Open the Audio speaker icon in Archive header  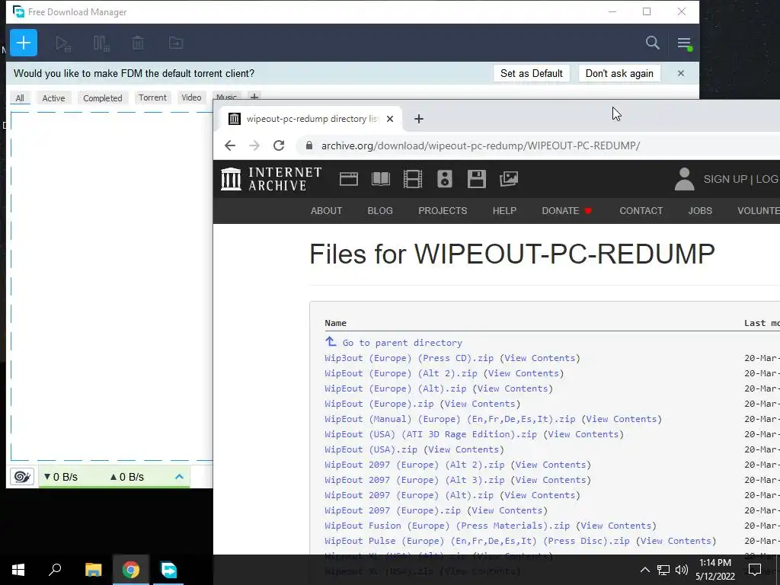tap(444, 179)
